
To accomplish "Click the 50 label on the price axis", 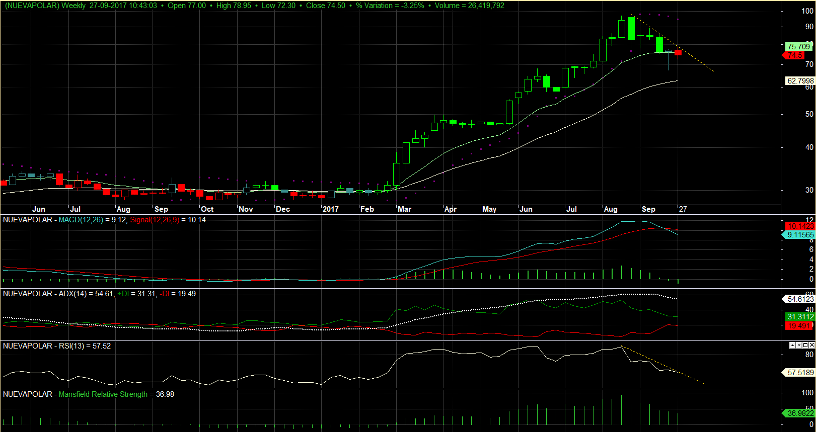I will point(809,114).
